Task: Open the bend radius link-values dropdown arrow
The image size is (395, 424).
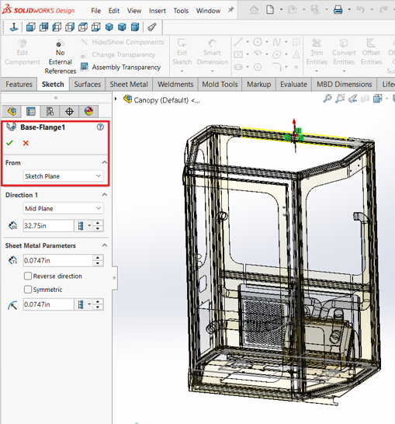Action: pyautogui.click(x=89, y=304)
